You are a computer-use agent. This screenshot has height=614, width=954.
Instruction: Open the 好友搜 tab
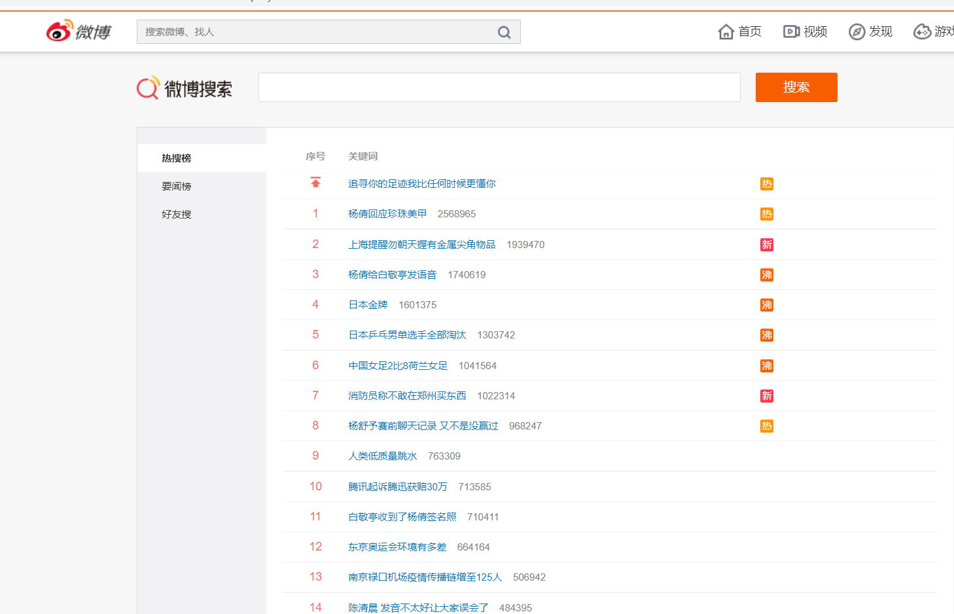tap(202, 214)
